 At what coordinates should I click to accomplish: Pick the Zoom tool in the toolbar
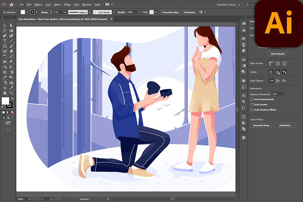11,93
